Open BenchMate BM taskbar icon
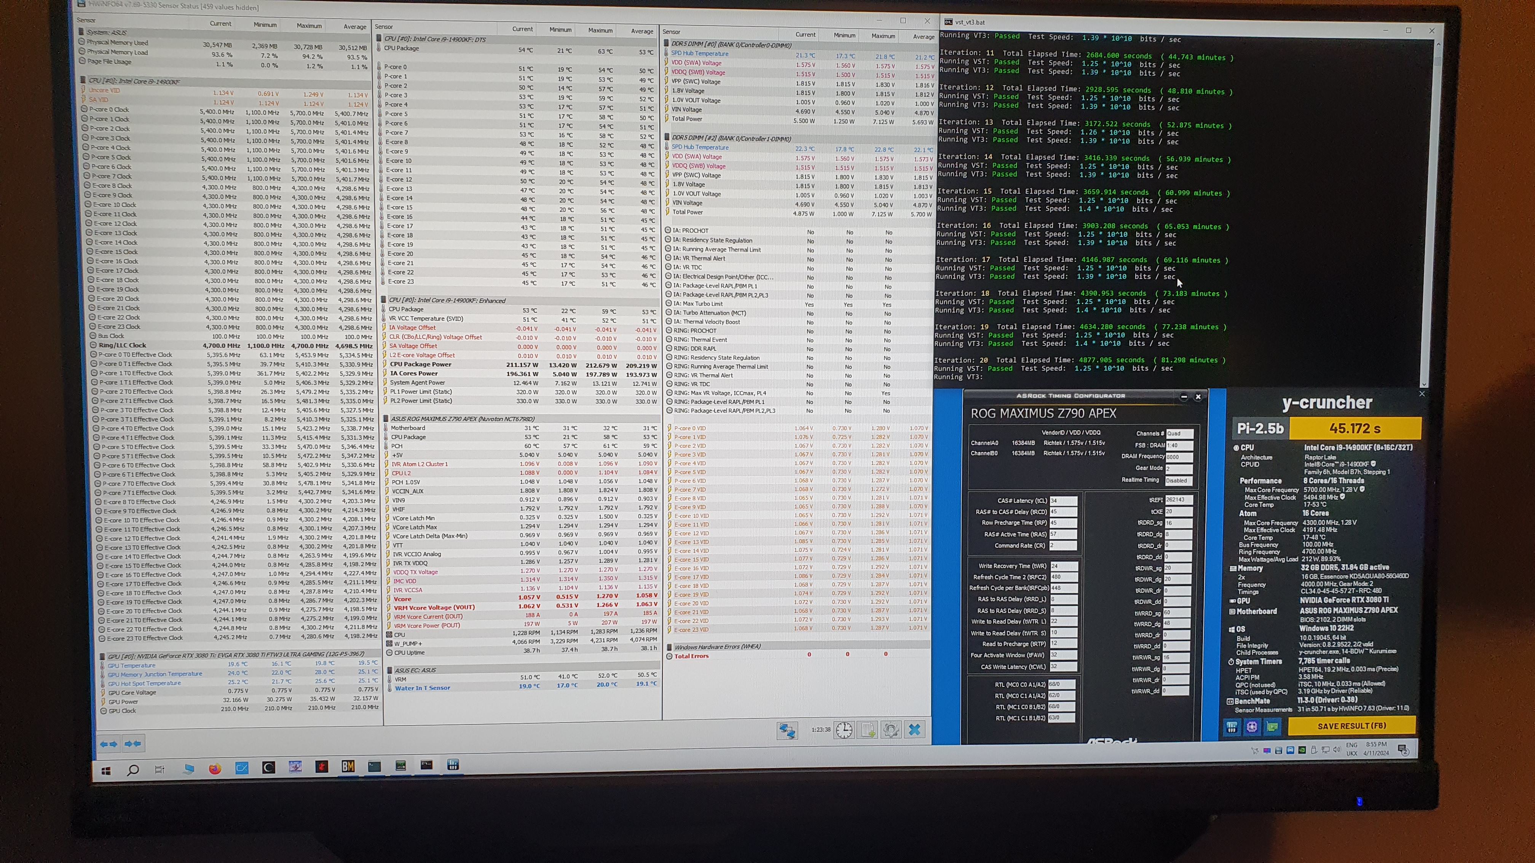 coord(348,766)
